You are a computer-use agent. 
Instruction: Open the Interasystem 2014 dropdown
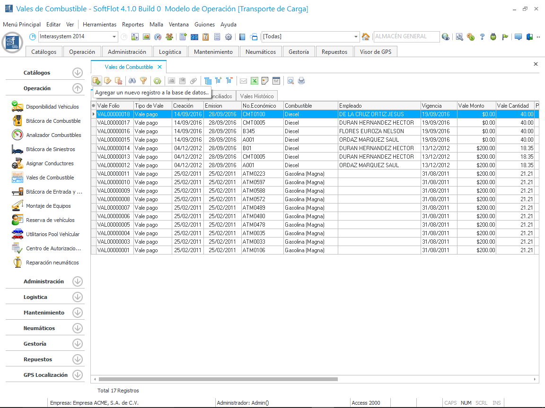coord(114,37)
